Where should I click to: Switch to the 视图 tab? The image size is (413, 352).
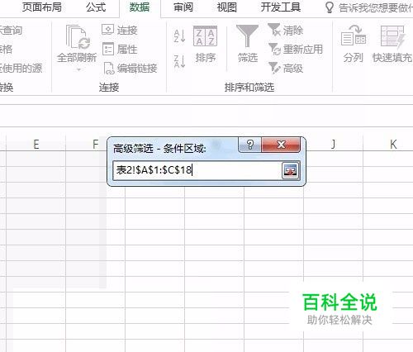(227, 7)
